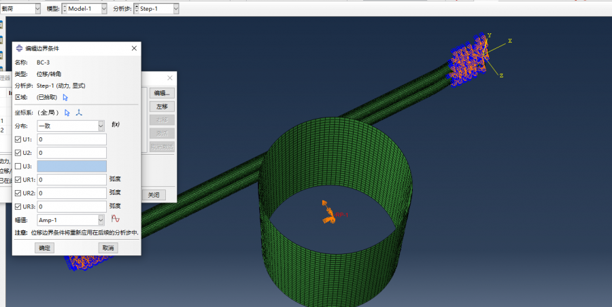The height and width of the screenshot is (307, 612).
Task: Open the 分布 distribution dropdown
Action: (x=71, y=126)
